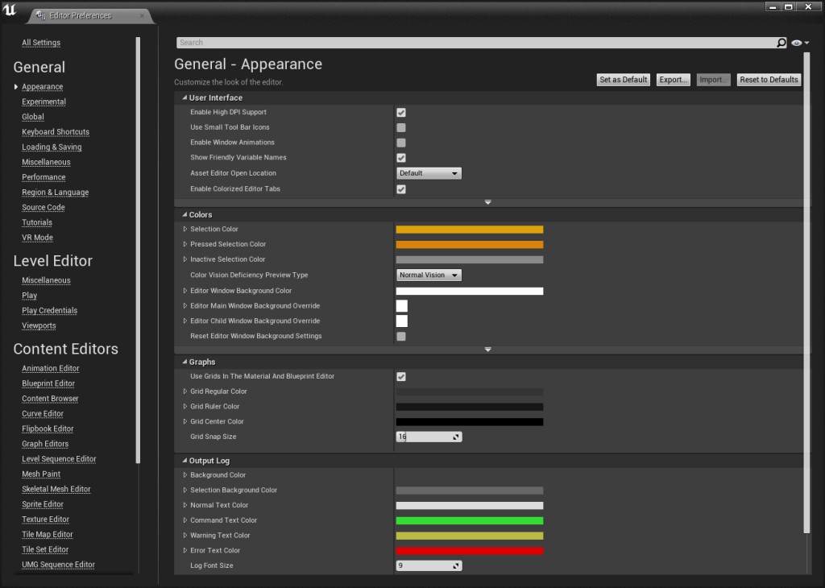Screen dimensions: 825x588
Task: Open Region & Language settings
Action: click(56, 193)
